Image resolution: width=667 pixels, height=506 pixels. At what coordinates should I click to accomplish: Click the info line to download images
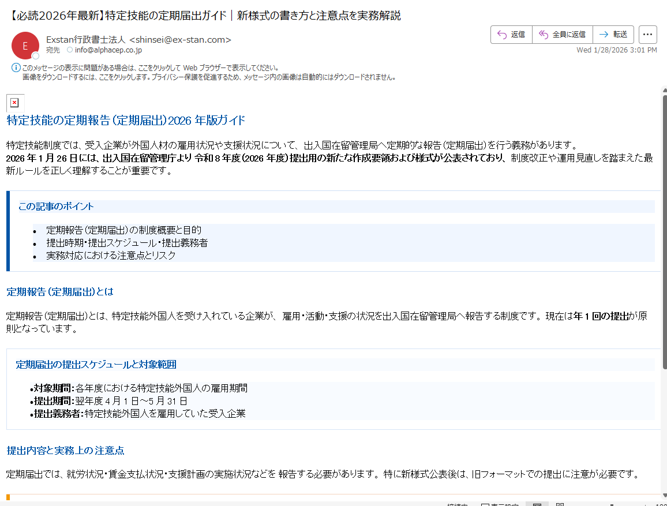208,77
